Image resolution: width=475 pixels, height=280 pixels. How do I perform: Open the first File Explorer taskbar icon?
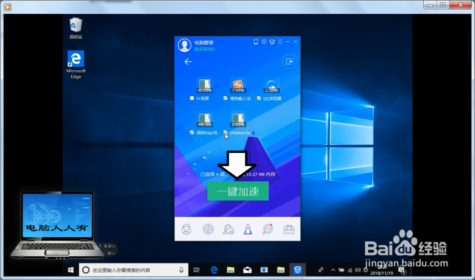coord(230,270)
